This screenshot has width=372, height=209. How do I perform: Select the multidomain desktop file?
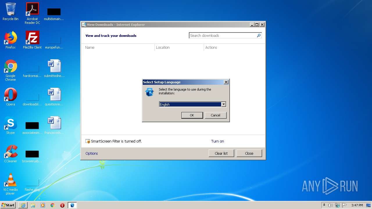pos(54,13)
